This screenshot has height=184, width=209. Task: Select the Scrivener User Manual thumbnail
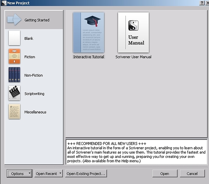pyautogui.click(x=134, y=32)
